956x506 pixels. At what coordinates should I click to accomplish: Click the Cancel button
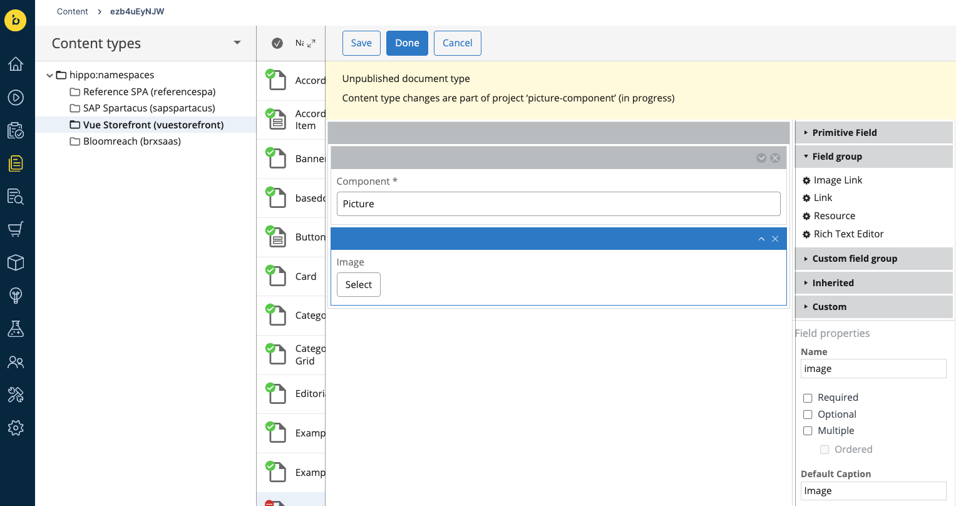458,43
